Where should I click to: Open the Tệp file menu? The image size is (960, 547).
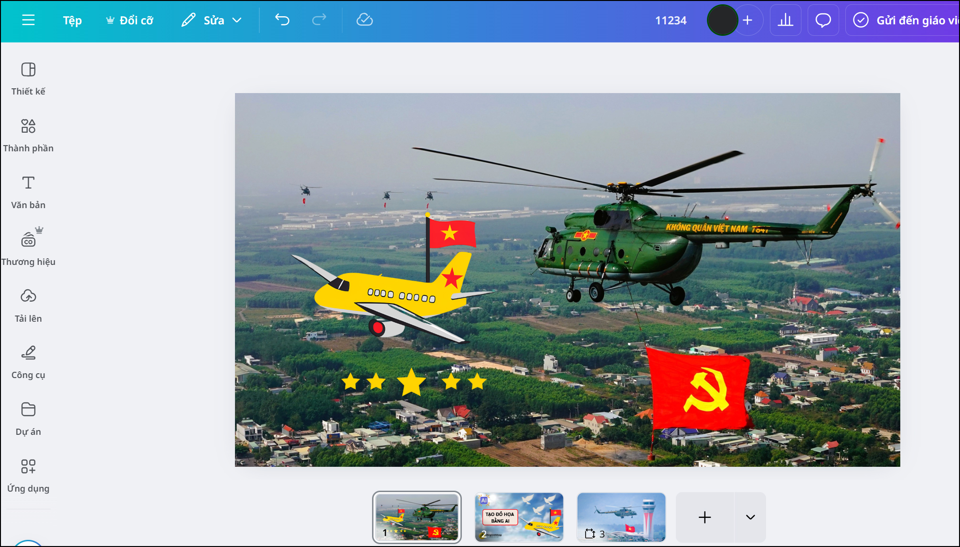coord(73,21)
